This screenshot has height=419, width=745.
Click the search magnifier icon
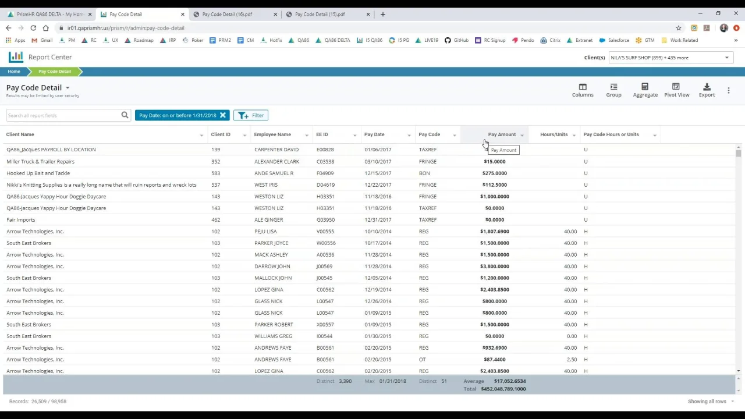[125, 115]
